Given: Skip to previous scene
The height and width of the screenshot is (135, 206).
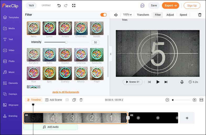Looking at the screenshot, I should click(x=149, y=82).
